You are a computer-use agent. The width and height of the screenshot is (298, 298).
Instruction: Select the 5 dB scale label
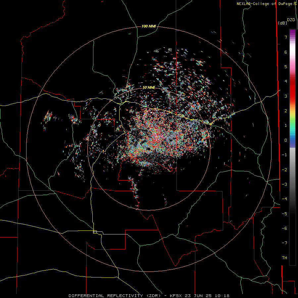point(286,67)
